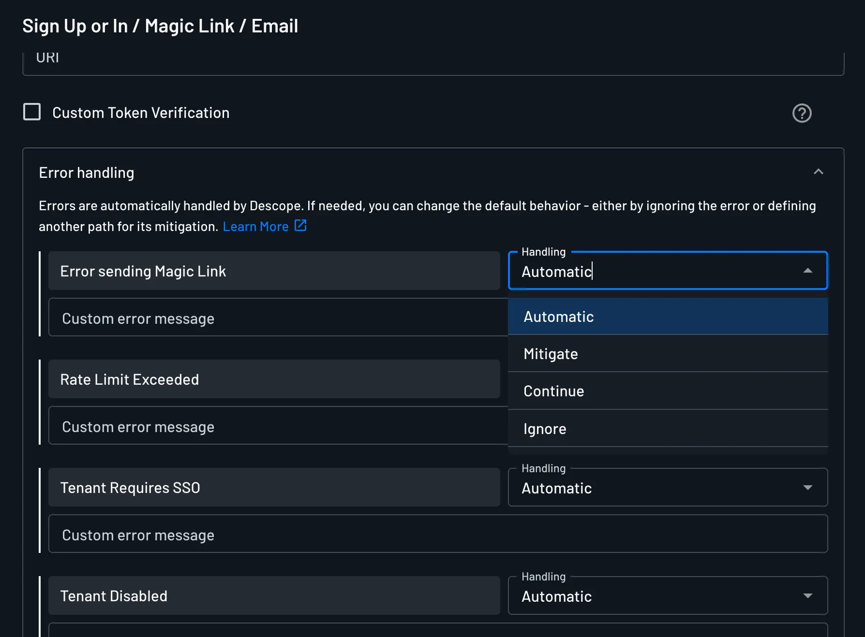Image resolution: width=865 pixels, height=637 pixels.
Task: Click the external link icon beside Learn More
Action: tap(300, 225)
